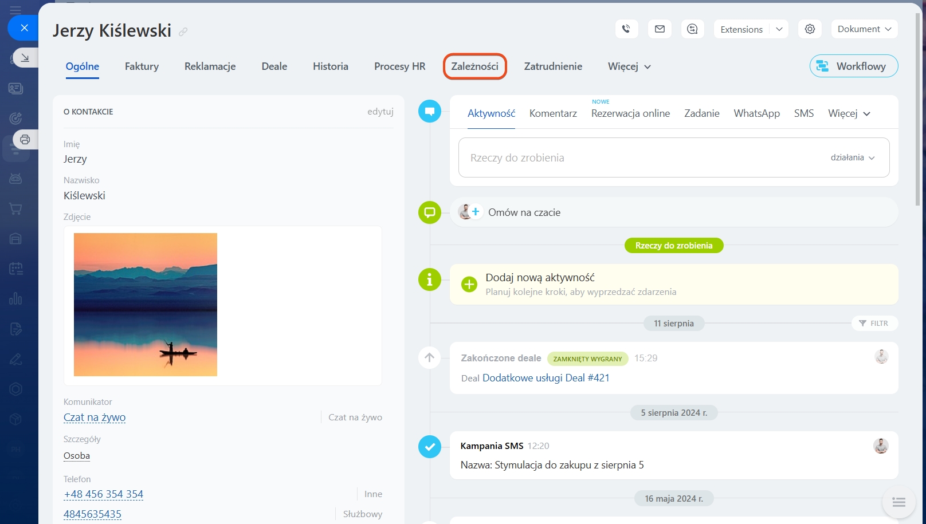
Task: Open the floating list menu button
Action: (x=898, y=502)
